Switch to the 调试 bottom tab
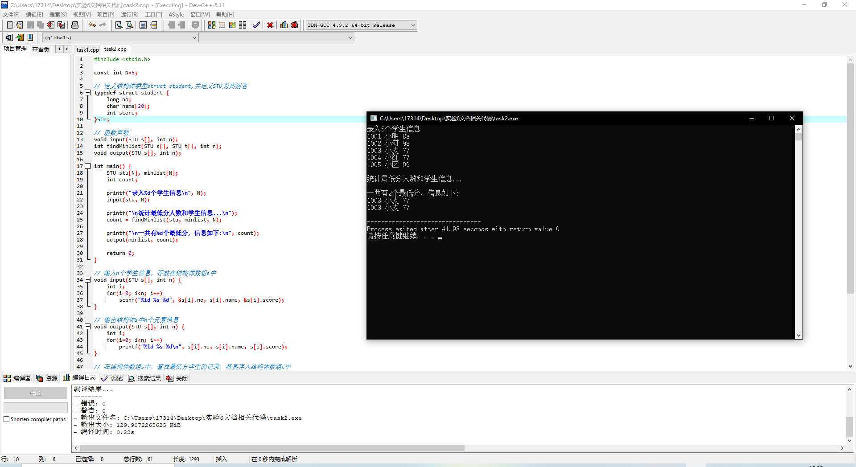This screenshot has height=467, width=856. coord(112,378)
